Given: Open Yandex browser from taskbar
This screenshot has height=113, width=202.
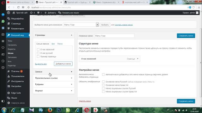Looking at the screenshot, I should [96, 110].
